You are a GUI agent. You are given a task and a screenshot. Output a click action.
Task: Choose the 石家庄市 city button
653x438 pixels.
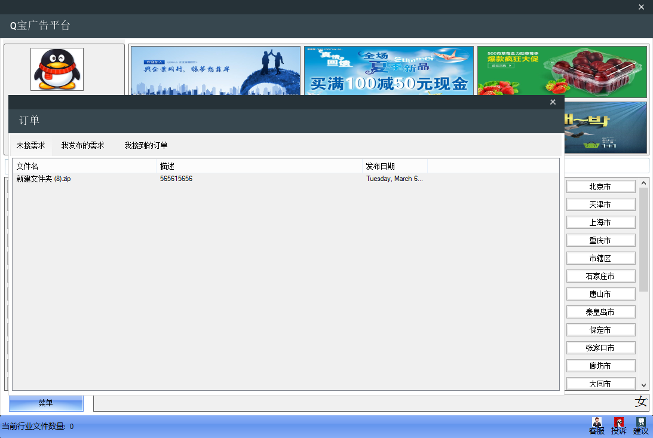pos(600,276)
